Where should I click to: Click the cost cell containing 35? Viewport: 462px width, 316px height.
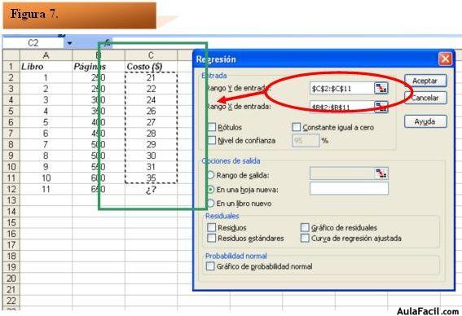click(x=151, y=178)
